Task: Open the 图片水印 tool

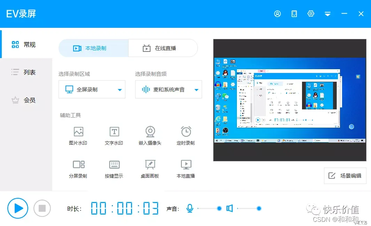Action: 78,136
